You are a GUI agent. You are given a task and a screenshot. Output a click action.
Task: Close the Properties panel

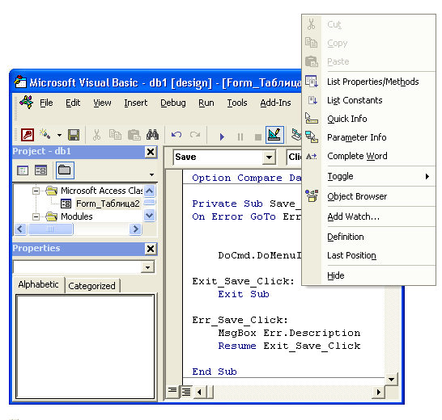(151, 249)
